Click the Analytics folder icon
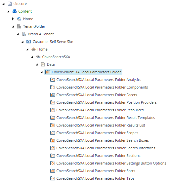 point(53,80)
